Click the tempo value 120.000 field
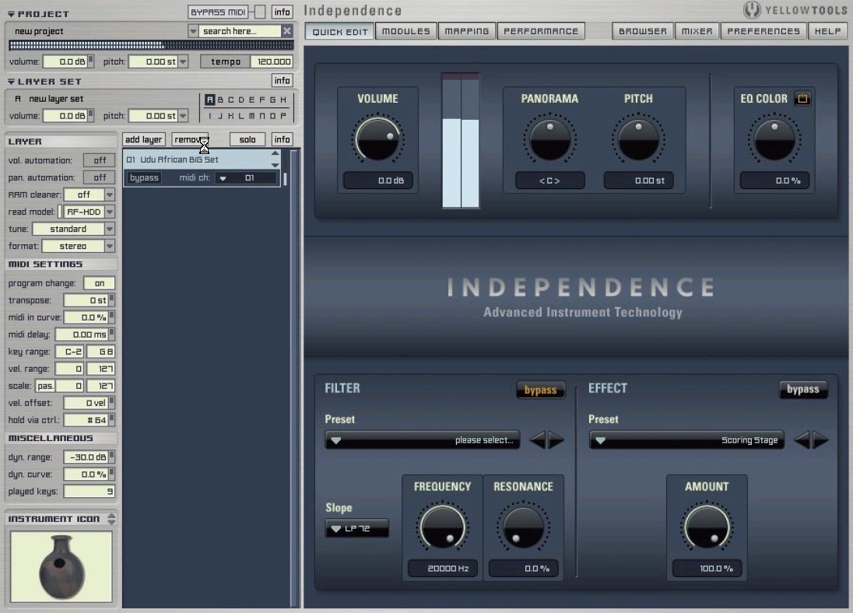Screen dimensions: 853x613 click(272, 61)
